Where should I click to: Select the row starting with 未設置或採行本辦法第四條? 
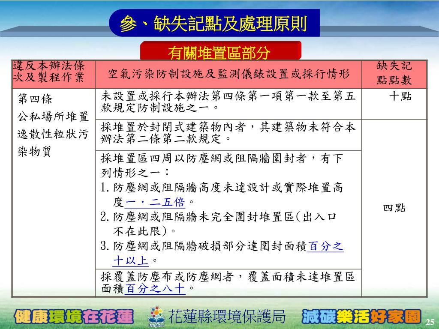point(229,104)
